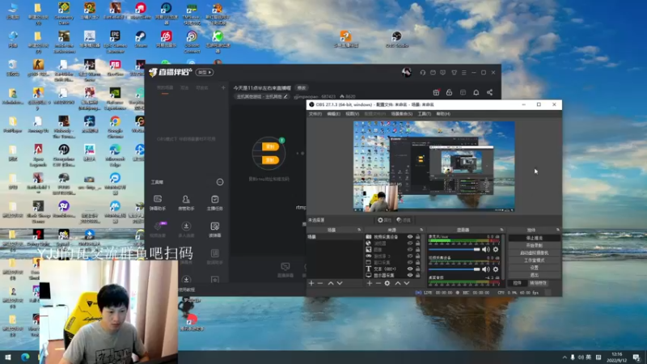This screenshot has width=647, height=364.
Task: Adjust 视频采集设备 volume slider in mixer
Action: coord(455,269)
